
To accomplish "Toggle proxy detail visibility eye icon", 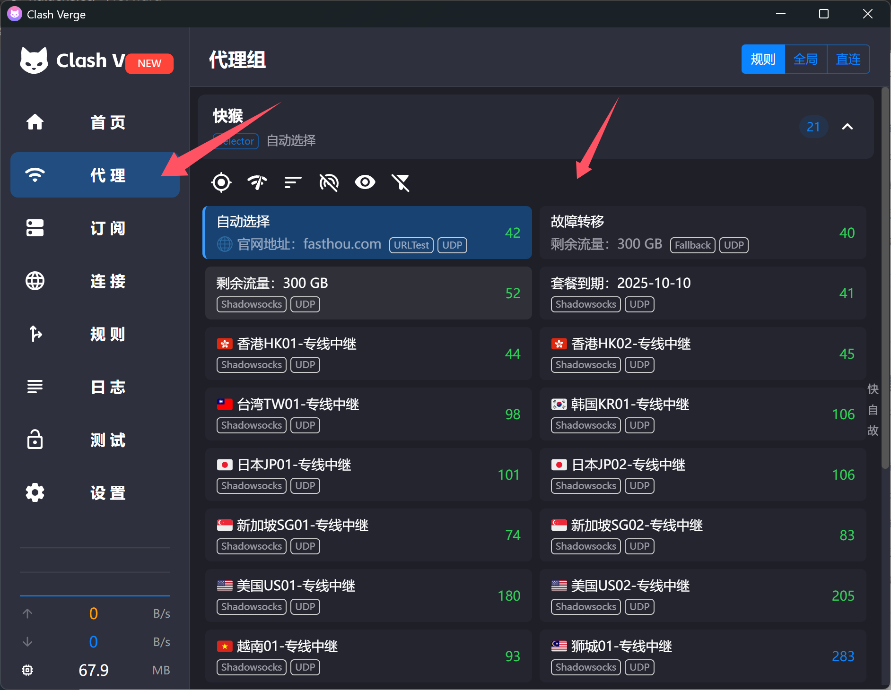I will 365,182.
